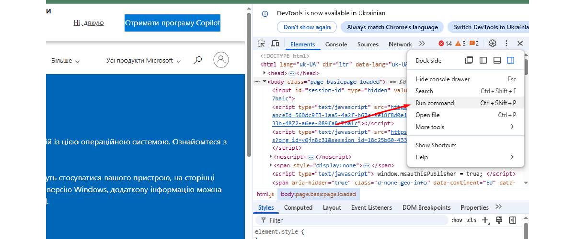Image resolution: width=575 pixels, height=239 pixels.
Task: Show more Styles pane tabs chevron
Action: coord(498,207)
